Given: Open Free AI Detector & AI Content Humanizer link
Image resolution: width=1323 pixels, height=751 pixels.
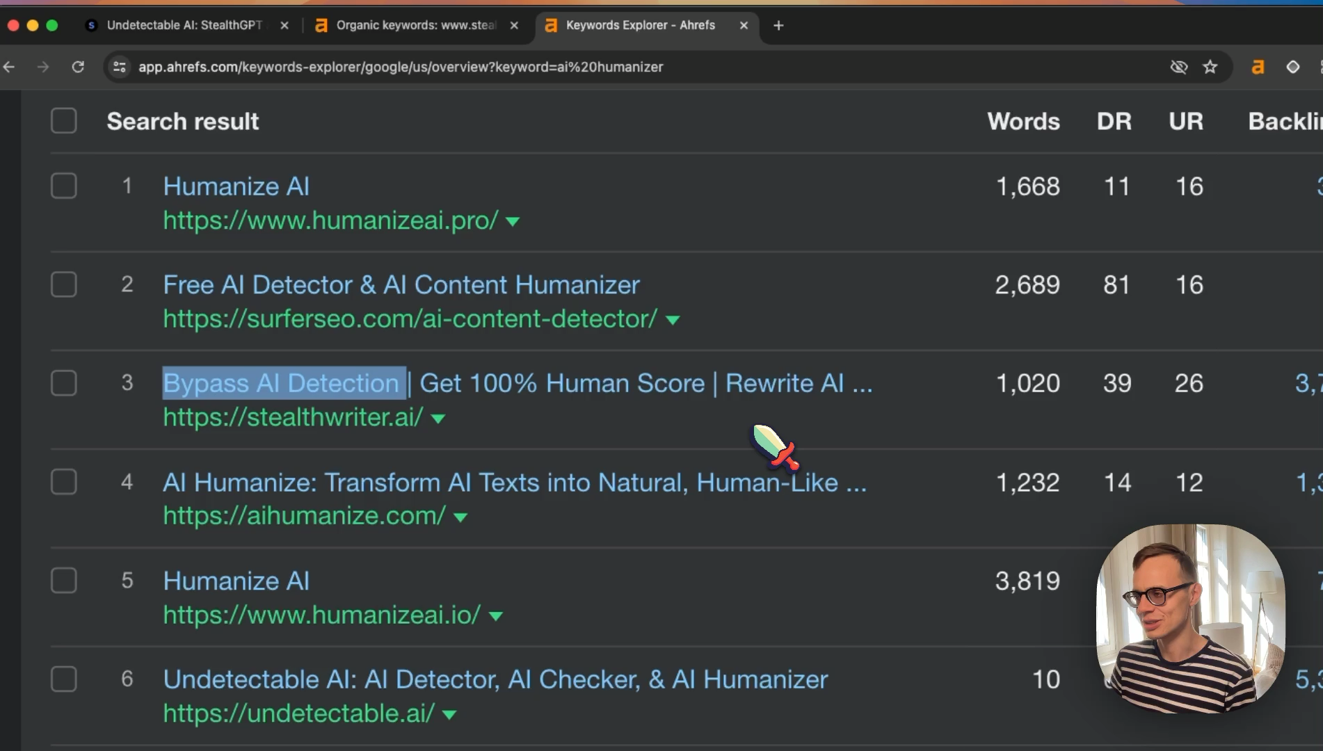Looking at the screenshot, I should coord(401,284).
